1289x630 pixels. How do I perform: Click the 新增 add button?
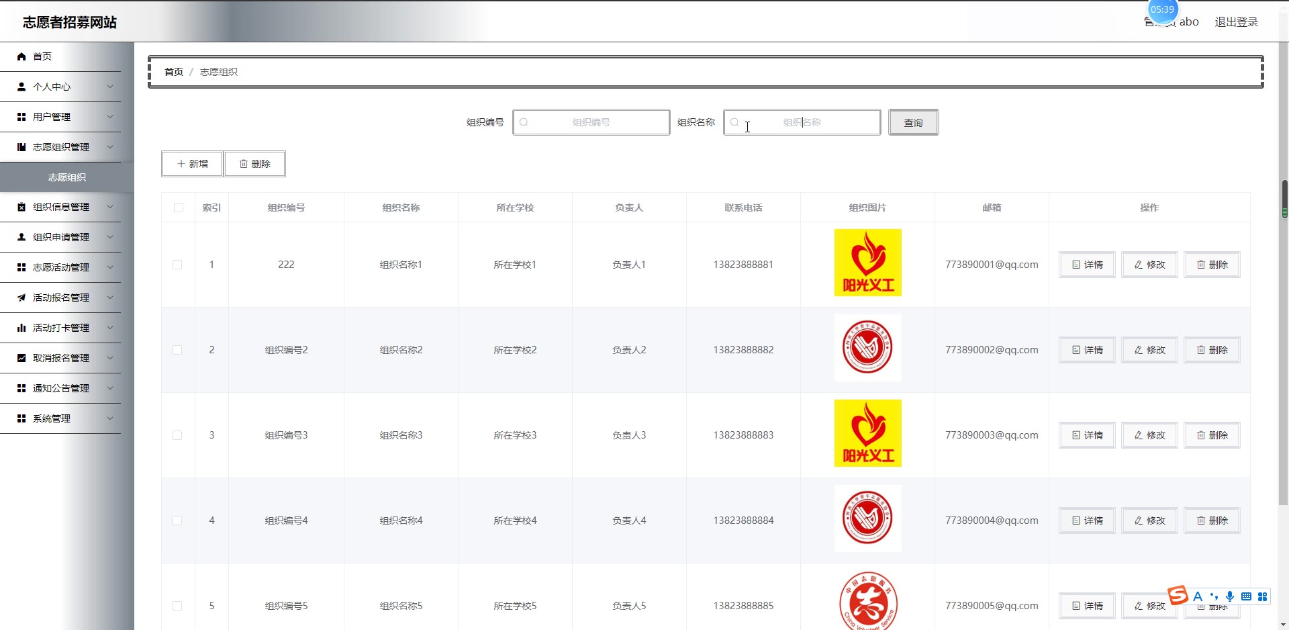(x=192, y=164)
